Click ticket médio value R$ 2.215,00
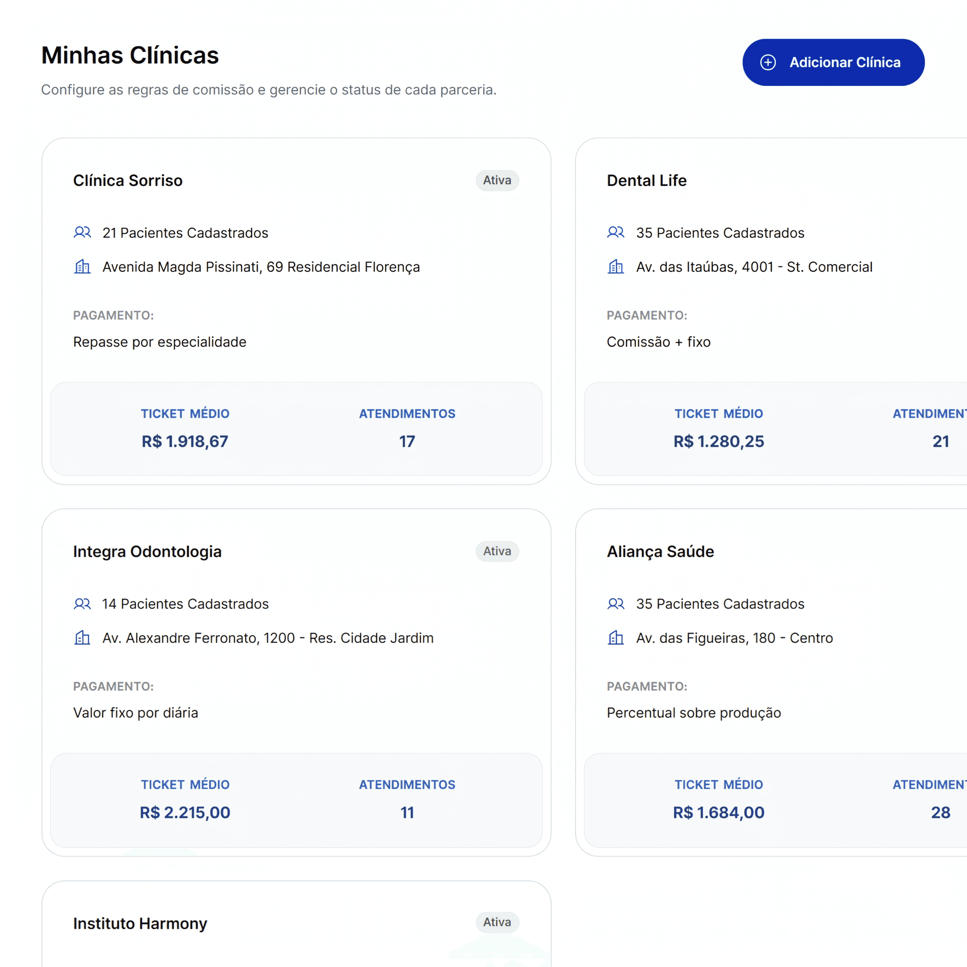967x967 pixels. click(185, 812)
